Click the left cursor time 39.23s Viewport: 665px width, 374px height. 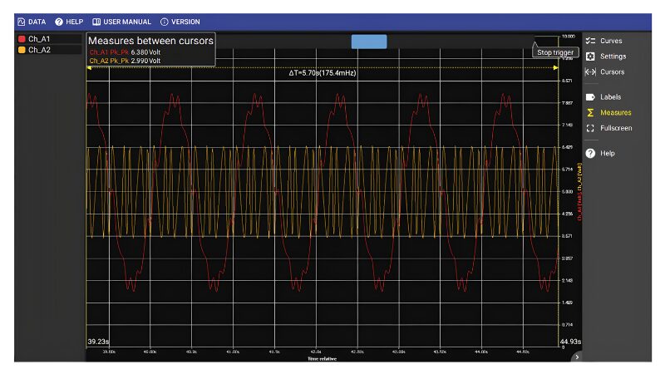(98, 342)
